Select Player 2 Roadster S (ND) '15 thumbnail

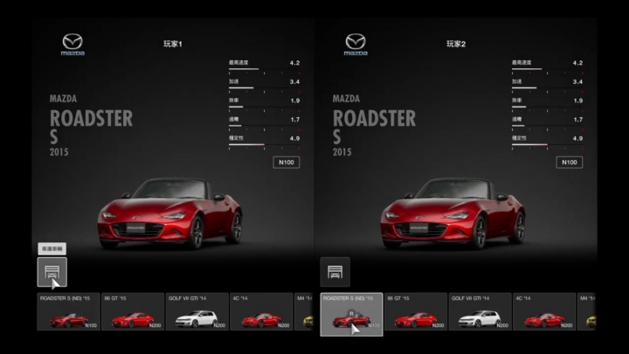point(351,315)
